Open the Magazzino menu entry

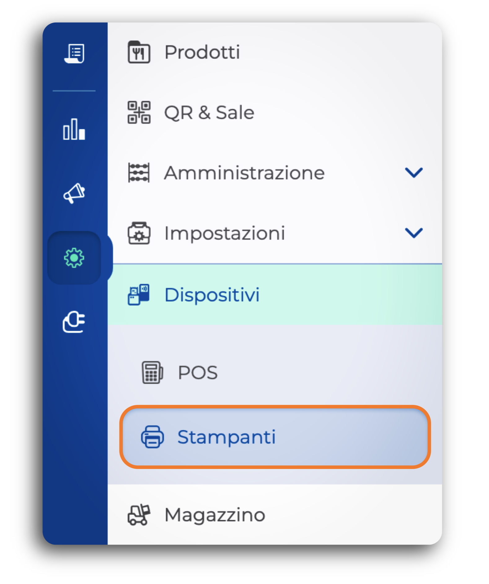(215, 515)
